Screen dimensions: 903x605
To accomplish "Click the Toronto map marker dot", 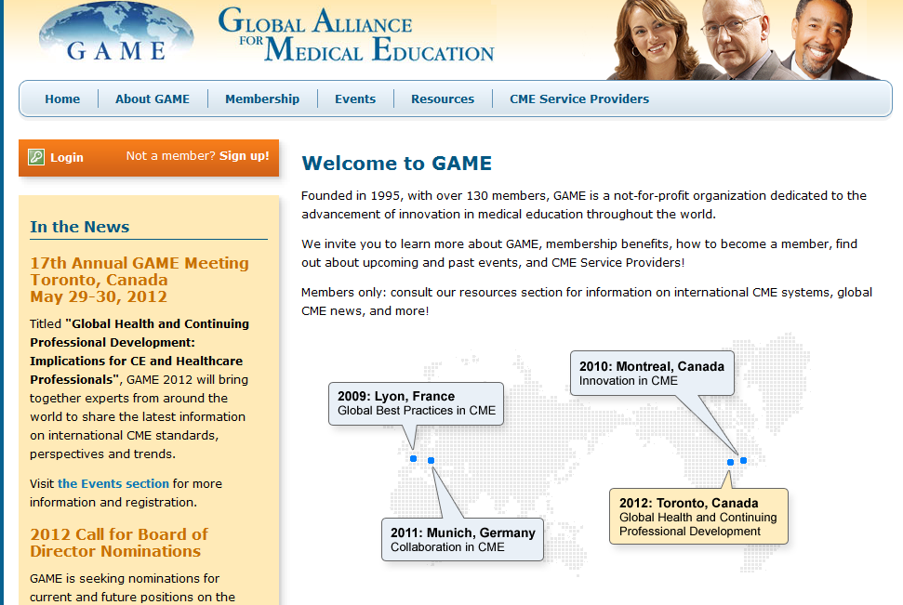I will click(x=730, y=462).
